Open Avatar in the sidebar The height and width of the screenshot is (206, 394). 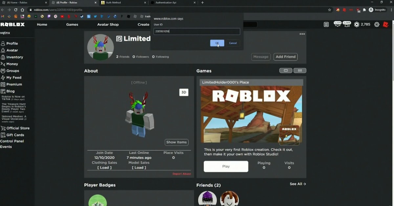(x=9, y=50)
